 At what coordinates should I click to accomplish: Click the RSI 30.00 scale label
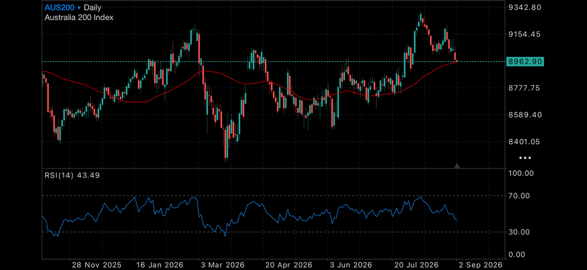tap(519, 232)
